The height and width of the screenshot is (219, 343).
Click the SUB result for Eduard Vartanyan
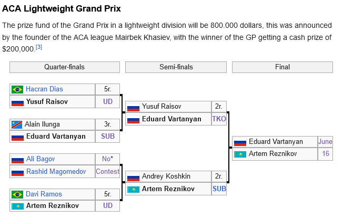point(108,136)
